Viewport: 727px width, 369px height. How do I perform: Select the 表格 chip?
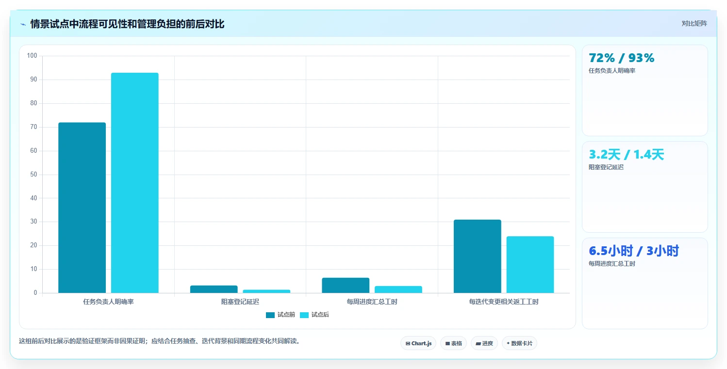point(453,343)
